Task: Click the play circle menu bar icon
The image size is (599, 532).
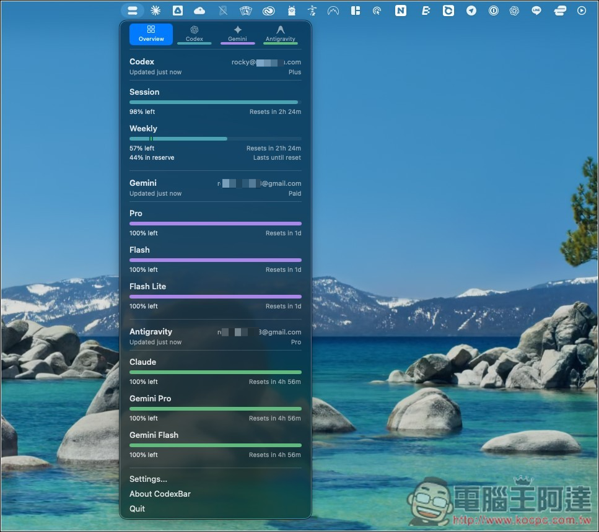Action: coord(582,11)
